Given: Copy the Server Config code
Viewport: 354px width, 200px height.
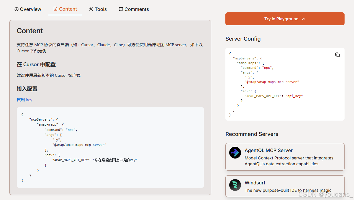Looking at the screenshot, I should (337, 55).
